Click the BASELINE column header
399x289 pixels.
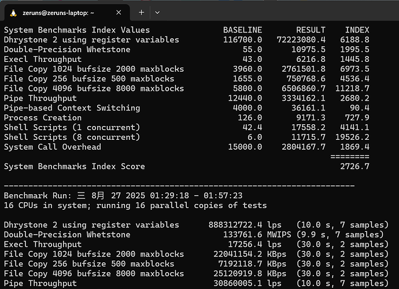(242, 30)
